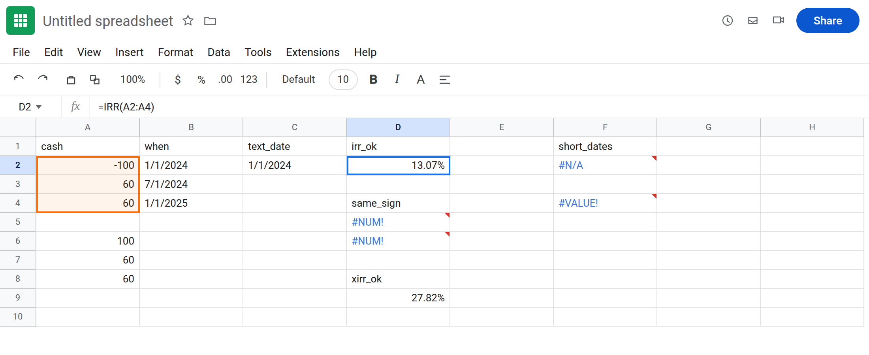
Task: Open the File menu
Action: [21, 52]
